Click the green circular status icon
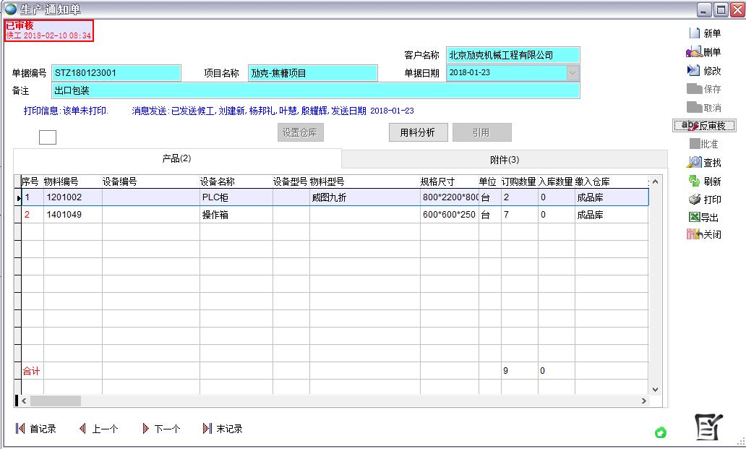746x449 pixels. coord(661,432)
